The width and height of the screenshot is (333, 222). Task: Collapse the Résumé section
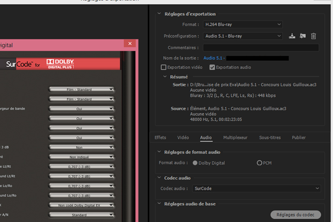[165, 77]
